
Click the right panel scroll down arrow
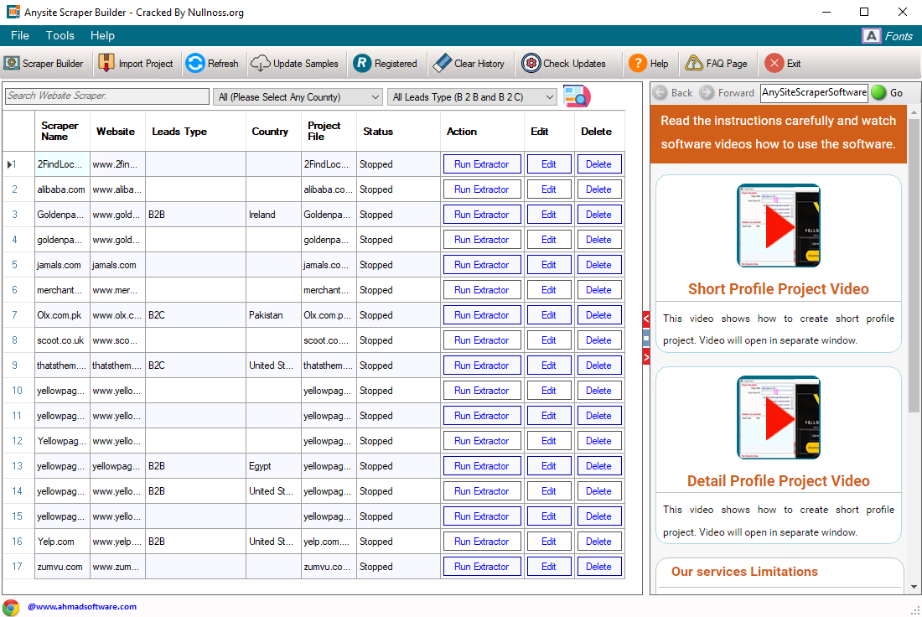tap(914, 587)
